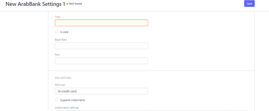Click the Installments Settings table top edge
The height and width of the screenshot is (111, 269).
tap(151, 110)
